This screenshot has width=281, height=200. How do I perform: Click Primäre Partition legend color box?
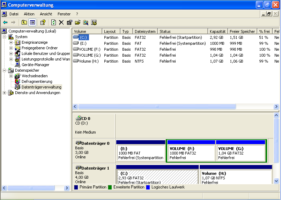(x=76, y=187)
